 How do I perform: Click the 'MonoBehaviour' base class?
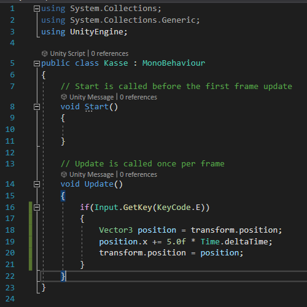tap(174, 63)
